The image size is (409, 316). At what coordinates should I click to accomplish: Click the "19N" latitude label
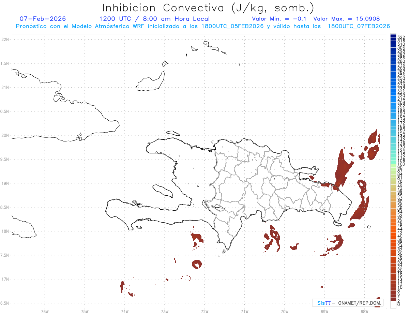5,183
